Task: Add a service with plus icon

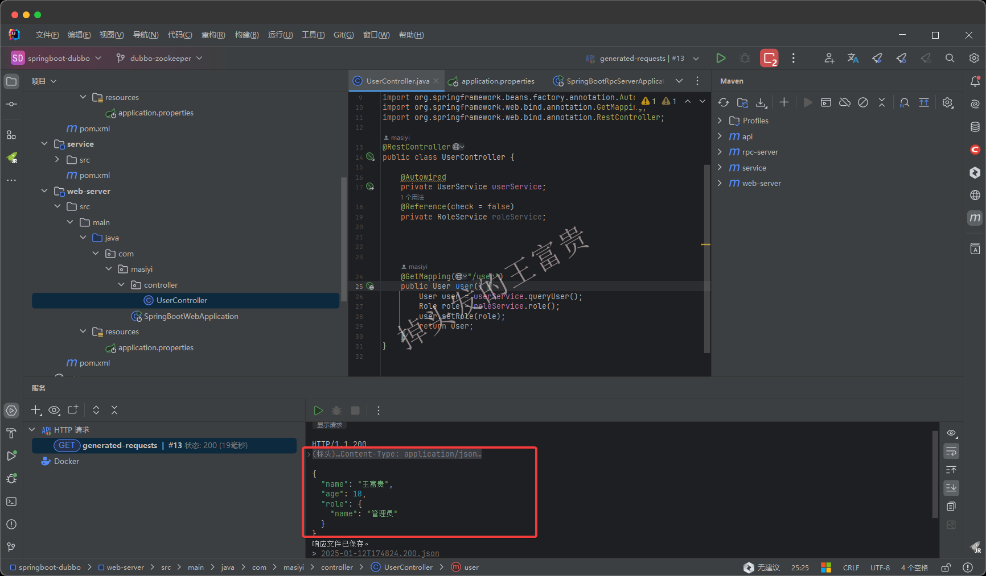Action: click(x=36, y=410)
